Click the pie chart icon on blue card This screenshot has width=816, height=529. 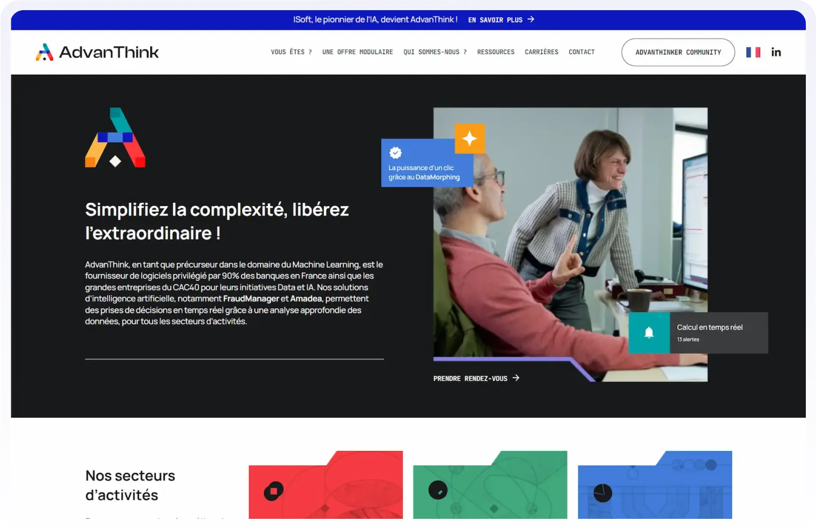[x=603, y=493]
